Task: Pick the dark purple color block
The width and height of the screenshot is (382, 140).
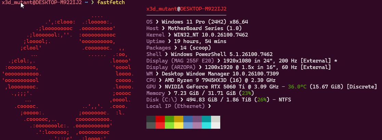Action: (197, 119)
